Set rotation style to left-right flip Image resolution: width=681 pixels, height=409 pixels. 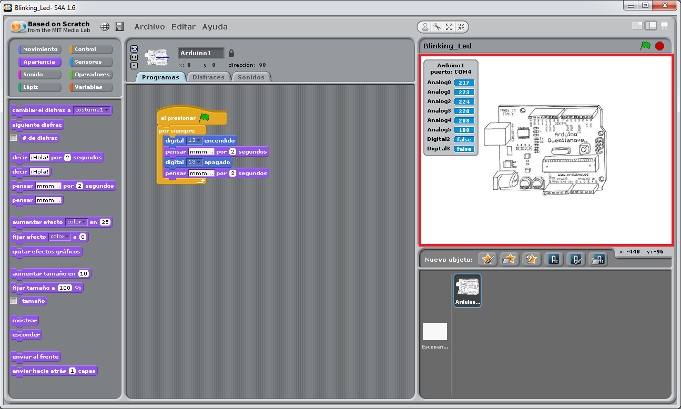tap(134, 57)
